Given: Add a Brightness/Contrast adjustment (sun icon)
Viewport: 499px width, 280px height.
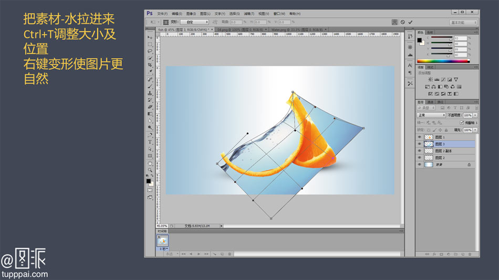Looking at the screenshot, I should [x=430, y=79].
